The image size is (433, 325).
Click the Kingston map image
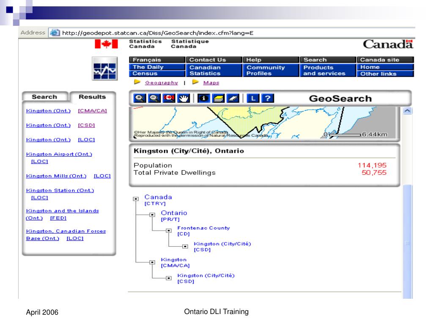(265, 123)
